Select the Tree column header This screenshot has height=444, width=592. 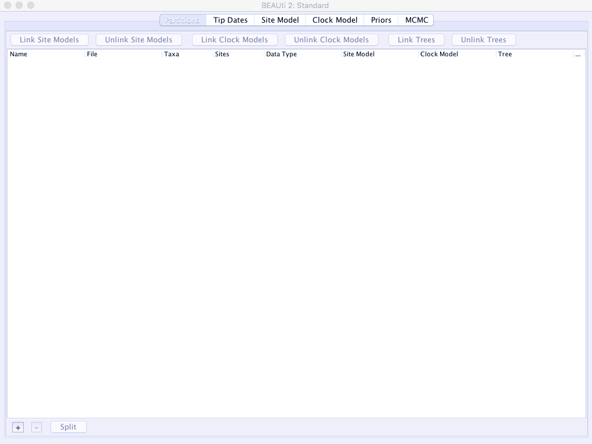(535, 54)
